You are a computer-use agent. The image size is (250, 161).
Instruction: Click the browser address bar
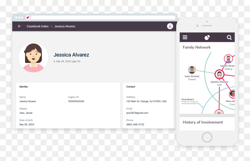(103, 17)
